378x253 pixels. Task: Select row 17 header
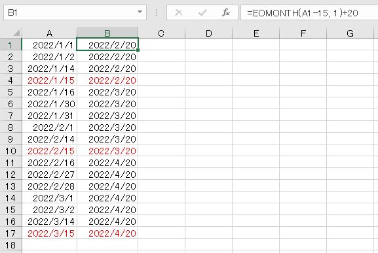click(10, 233)
